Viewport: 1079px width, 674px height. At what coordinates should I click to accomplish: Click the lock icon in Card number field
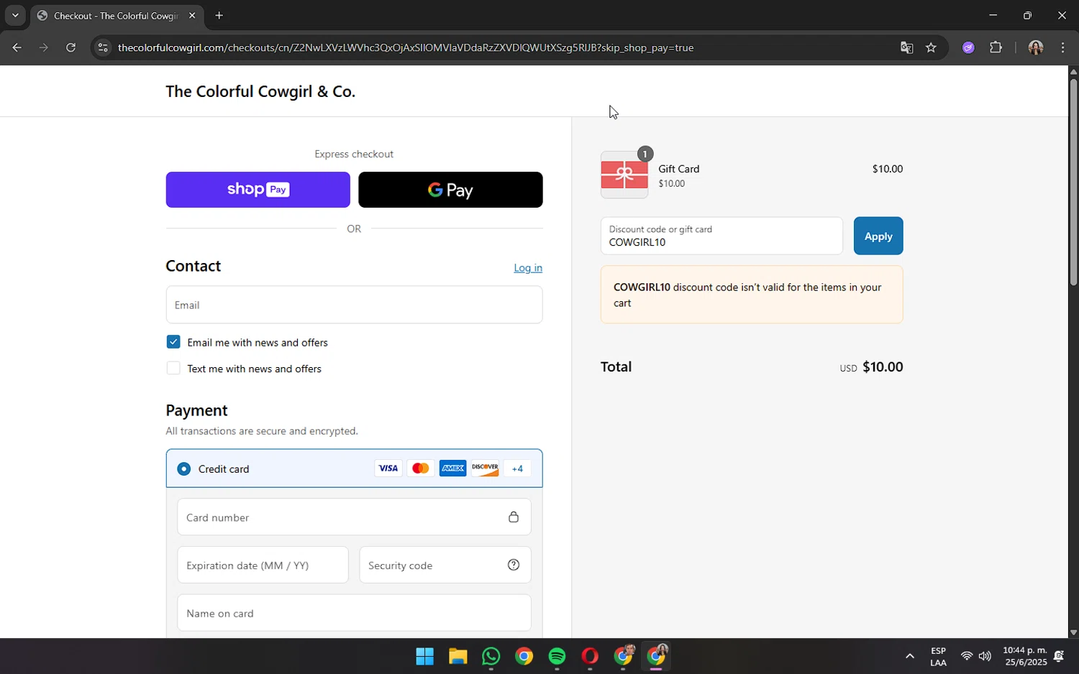[x=514, y=517]
